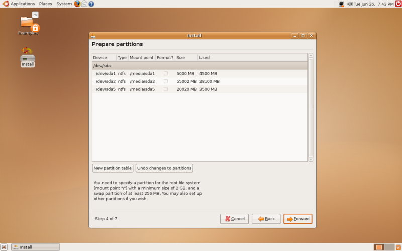Image resolution: width=402 pixels, height=251 pixels.
Task: Minimize the Install window
Action: (294, 36)
